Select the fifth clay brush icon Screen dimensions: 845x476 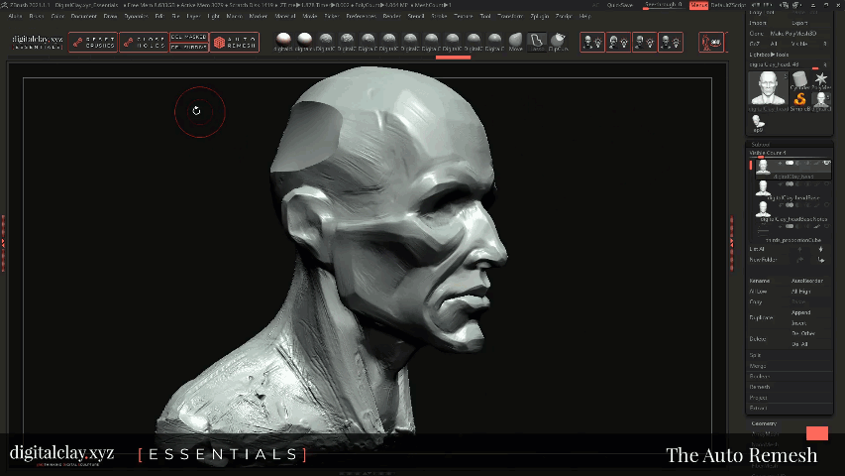point(368,40)
